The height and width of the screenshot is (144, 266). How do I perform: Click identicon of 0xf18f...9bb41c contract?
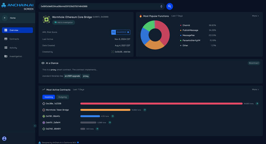44,116
